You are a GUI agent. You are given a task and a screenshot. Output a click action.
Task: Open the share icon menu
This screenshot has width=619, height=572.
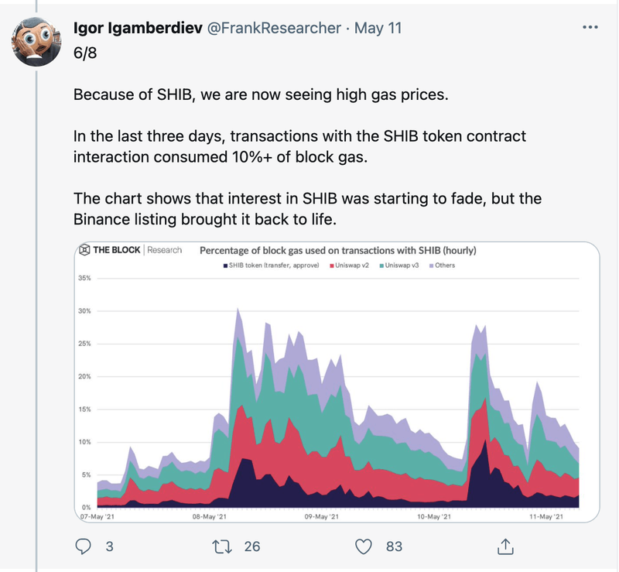pos(505,546)
